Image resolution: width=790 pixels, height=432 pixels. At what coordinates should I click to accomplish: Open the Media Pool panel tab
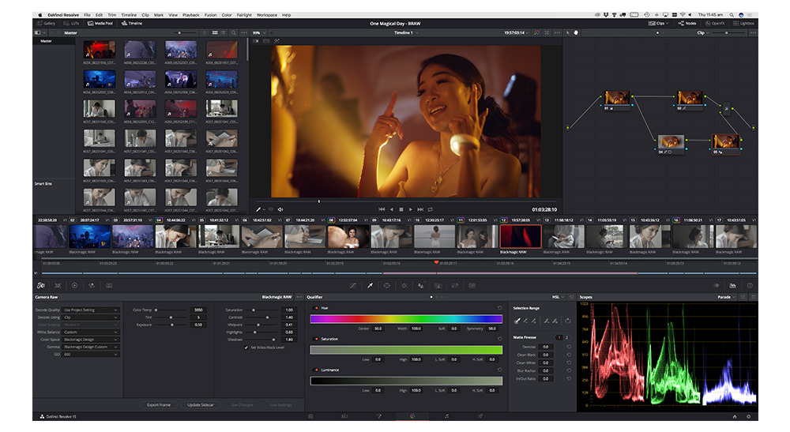click(100, 23)
